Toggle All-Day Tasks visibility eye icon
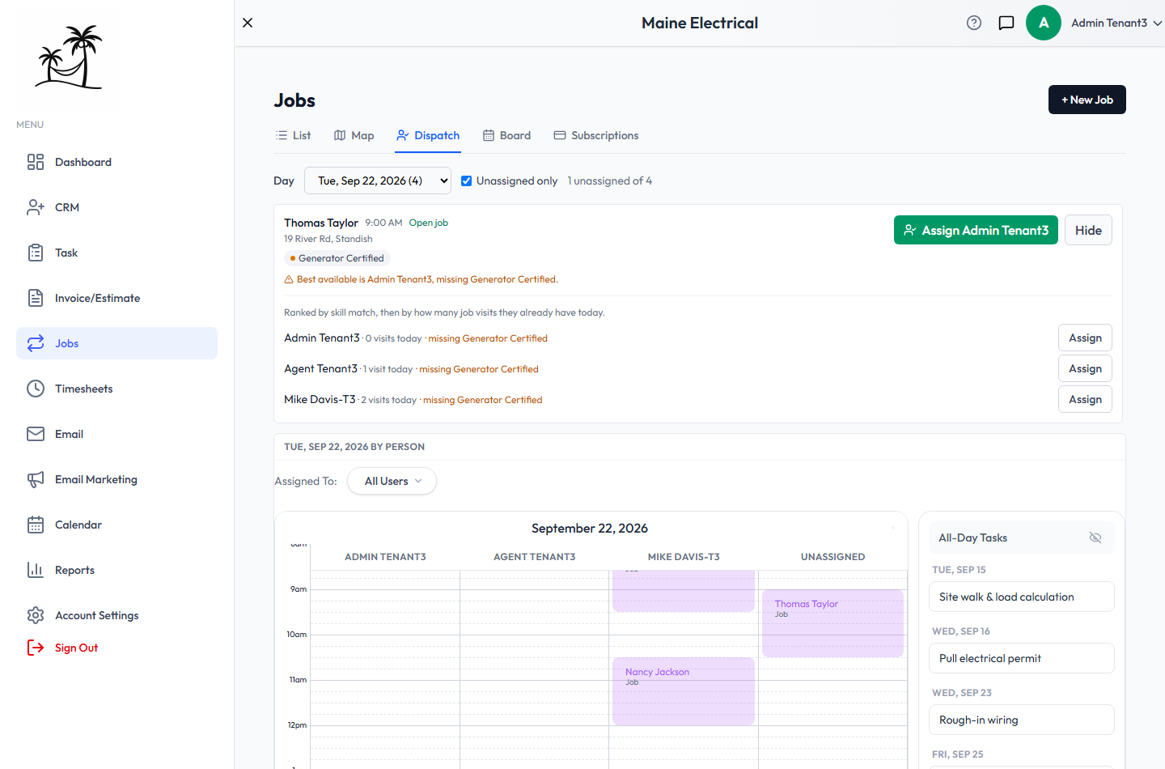Viewport: 1165px width, 769px height. tap(1095, 537)
